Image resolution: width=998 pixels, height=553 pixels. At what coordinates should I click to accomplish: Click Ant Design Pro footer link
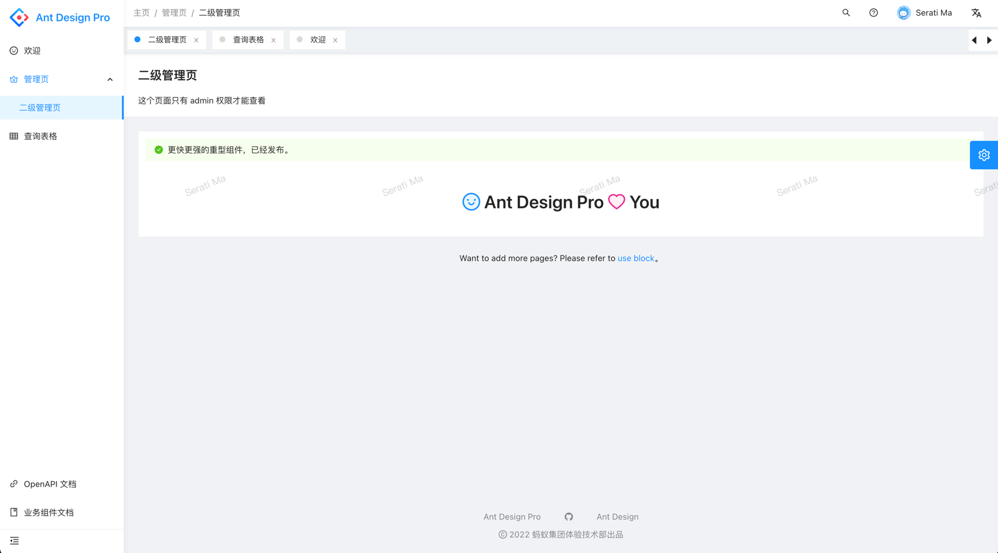pos(512,517)
